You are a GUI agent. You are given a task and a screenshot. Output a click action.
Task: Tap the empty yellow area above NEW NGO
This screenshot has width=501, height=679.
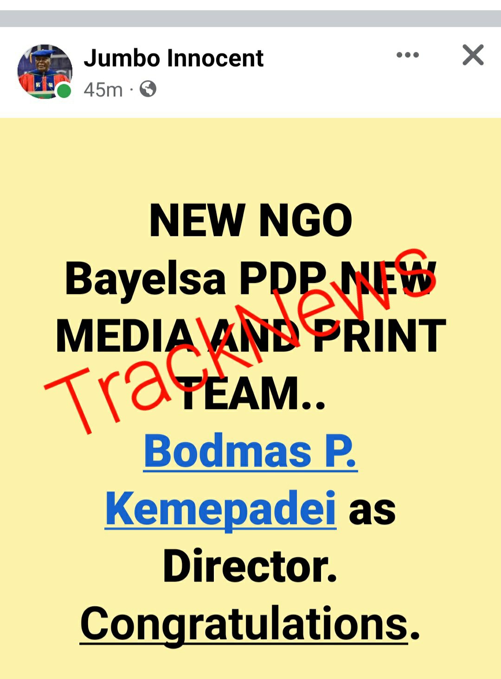pos(250,158)
